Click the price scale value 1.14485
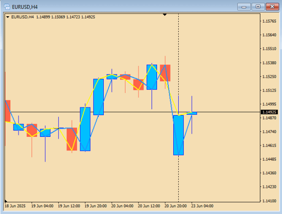282x214 pixels. coord(269,159)
